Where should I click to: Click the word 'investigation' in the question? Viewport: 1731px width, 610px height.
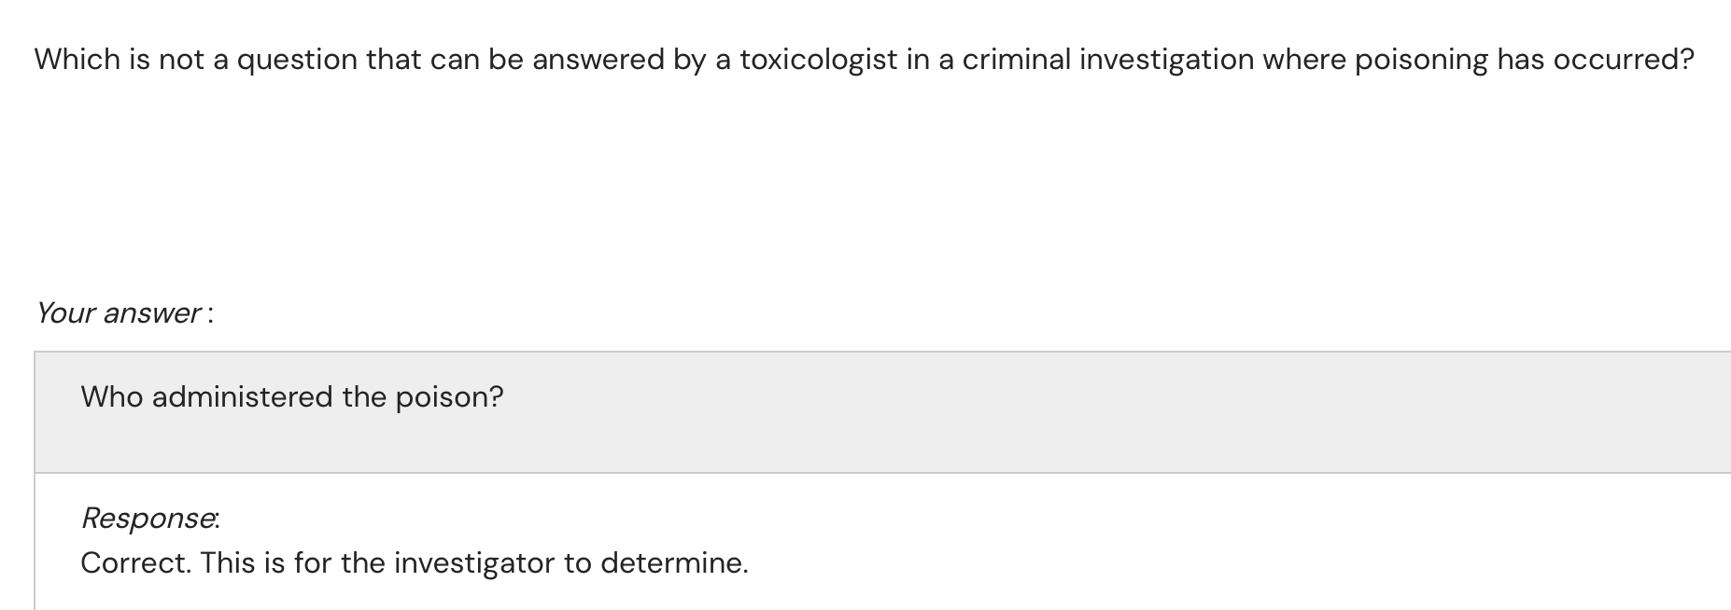(1166, 60)
